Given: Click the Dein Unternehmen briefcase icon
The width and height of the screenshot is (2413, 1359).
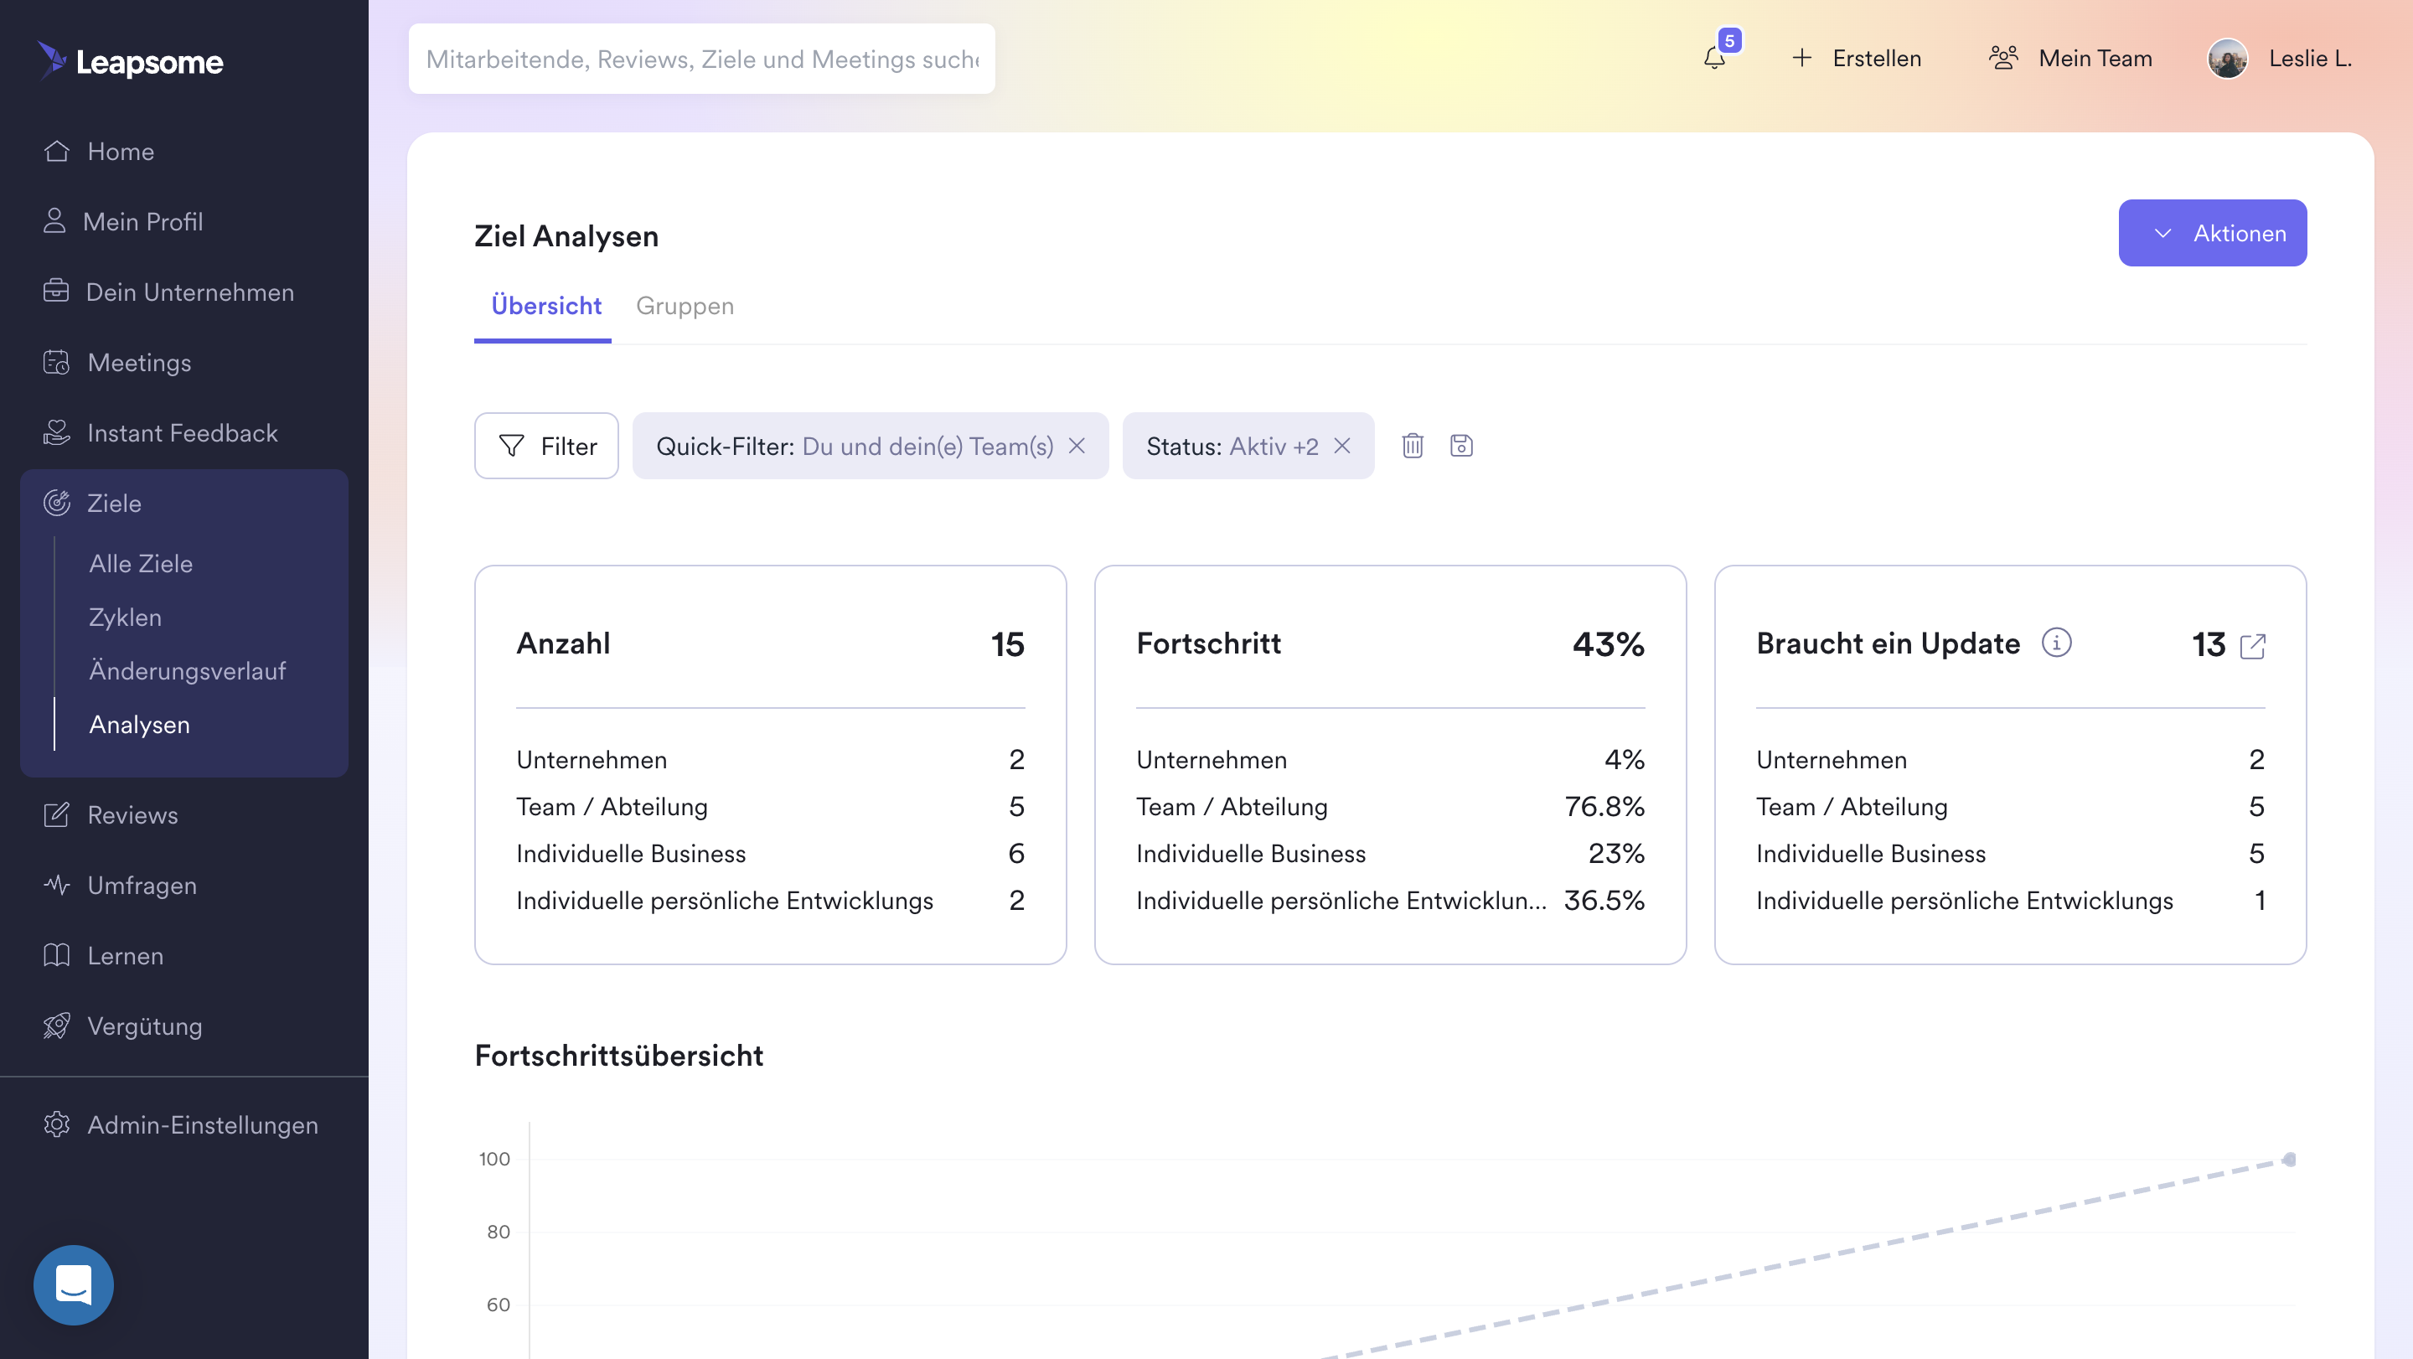Looking at the screenshot, I should pyautogui.click(x=56, y=292).
